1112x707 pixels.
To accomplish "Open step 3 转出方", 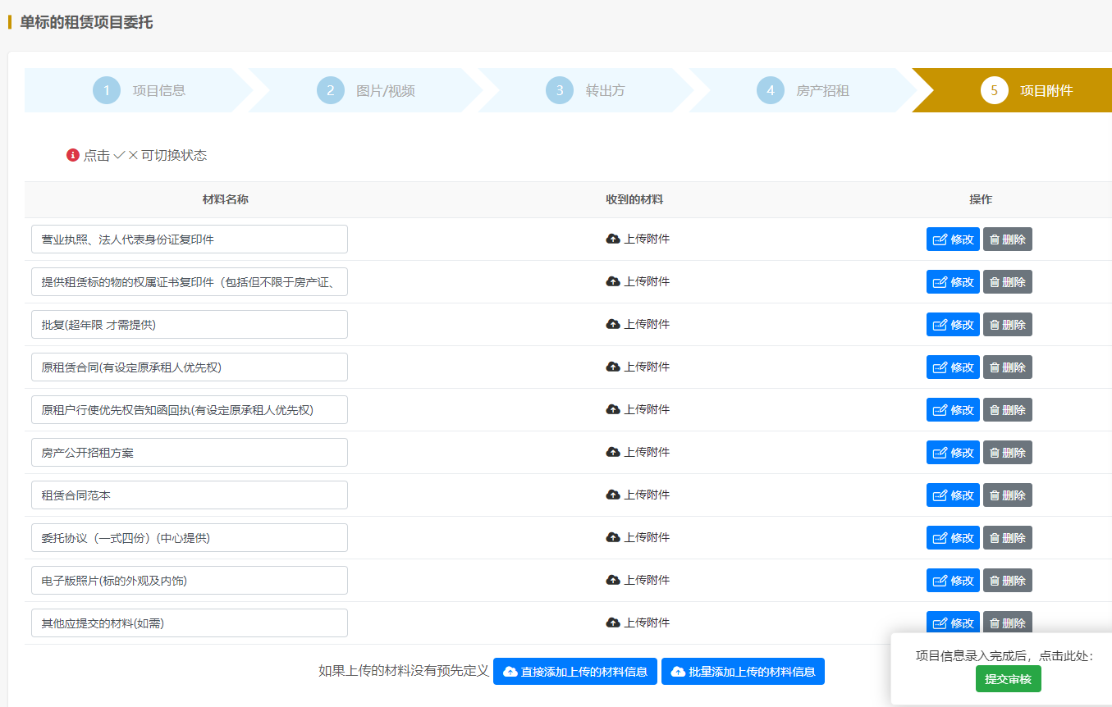I will [x=585, y=90].
